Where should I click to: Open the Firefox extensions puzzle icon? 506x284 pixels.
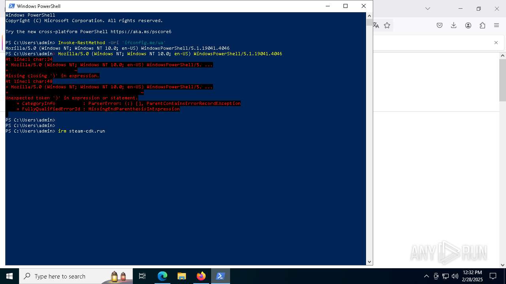[482, 25]
